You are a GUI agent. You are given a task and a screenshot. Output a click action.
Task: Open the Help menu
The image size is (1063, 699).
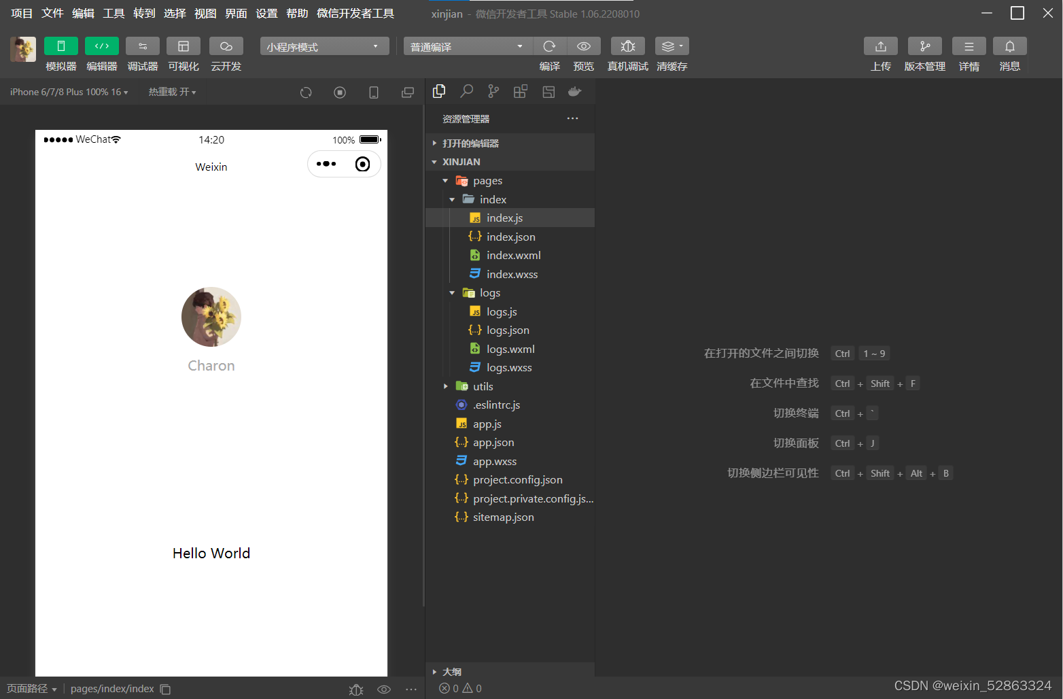(297, 14)
